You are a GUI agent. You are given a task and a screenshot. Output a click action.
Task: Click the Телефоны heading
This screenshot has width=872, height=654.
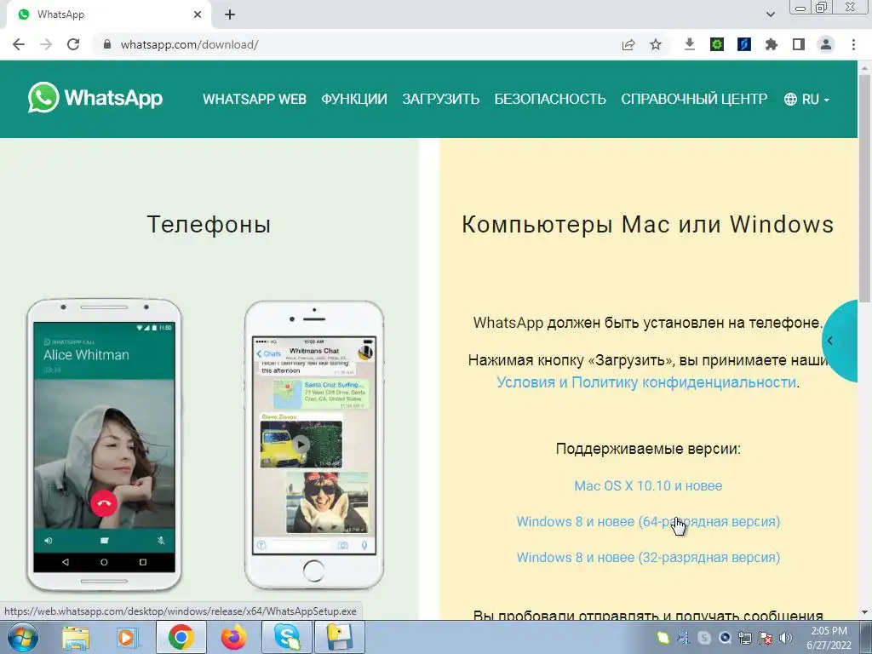(209, 224)
